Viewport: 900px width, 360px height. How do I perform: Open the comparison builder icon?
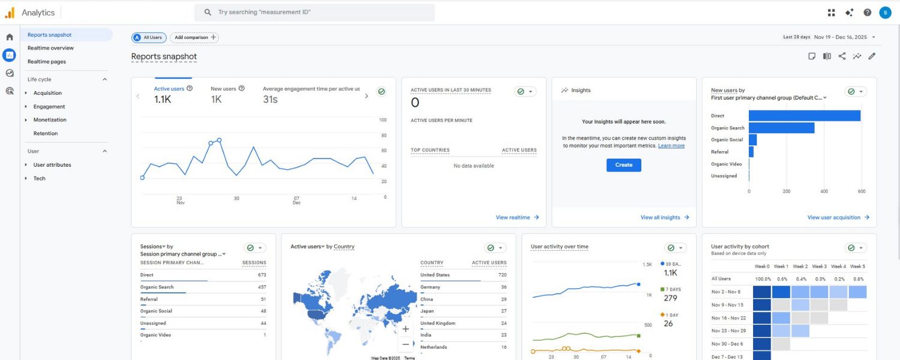(x=827, y=55)
